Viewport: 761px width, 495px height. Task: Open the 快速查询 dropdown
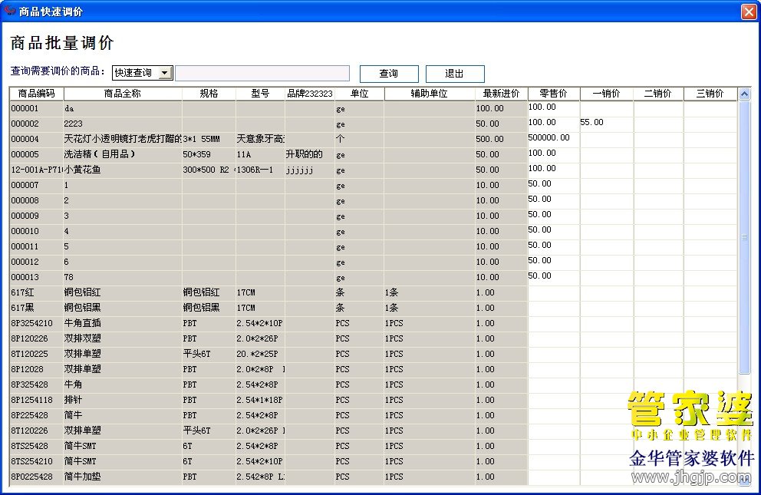click(x=165, y=73)
